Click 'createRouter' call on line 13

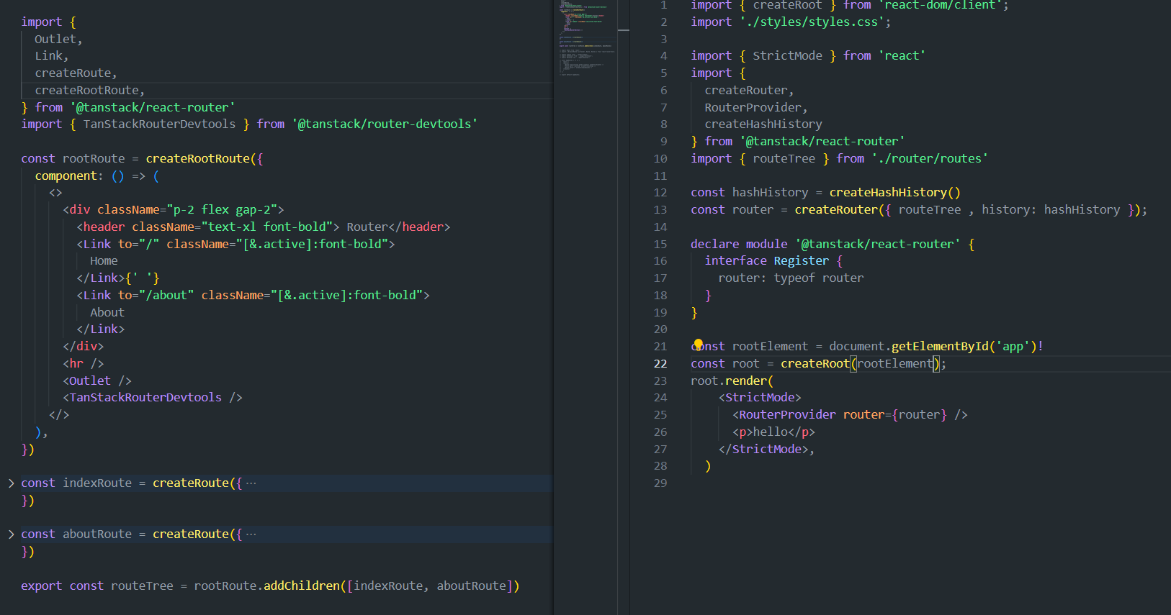836,210
